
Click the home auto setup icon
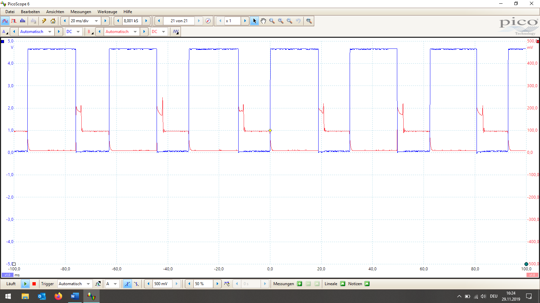(53, 21)
